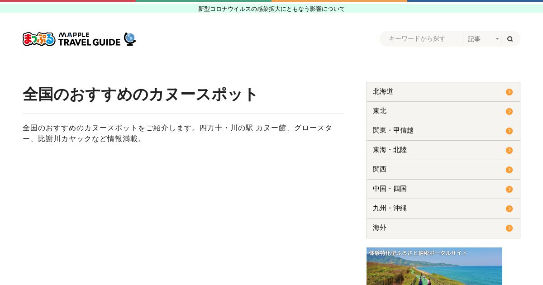Click the globe icon beside Travel Guide
The width and height of the screenshot is (543, 285).
click(x=130, y=39)
